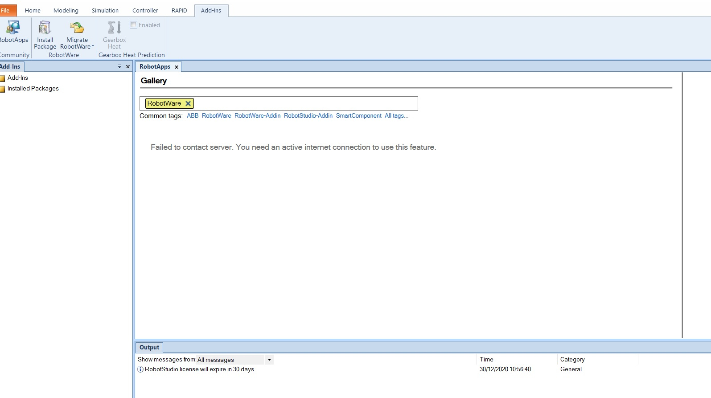Click the Failed to contact server message
The width and height of the screenshot is (711, 398).
tap(293, 147)
